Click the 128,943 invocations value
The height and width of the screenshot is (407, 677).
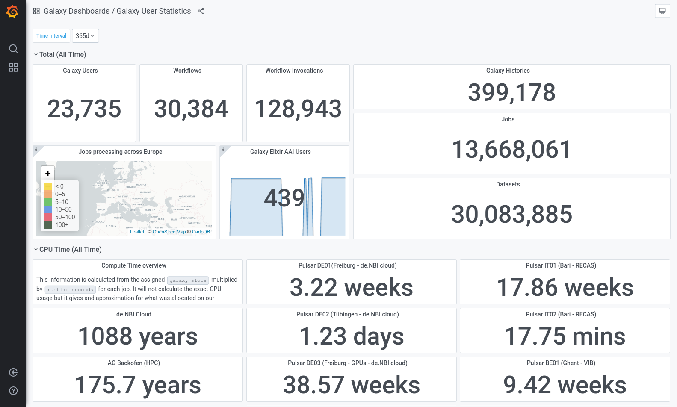pos(298,109)
